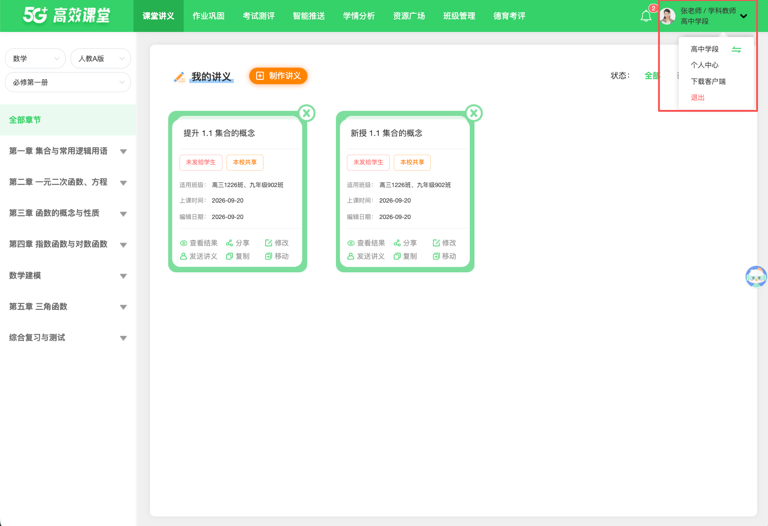Screen dimensions: 768x526
Task: Click 移动 on the 新授 1.1 card
Action: click(444, 256)
